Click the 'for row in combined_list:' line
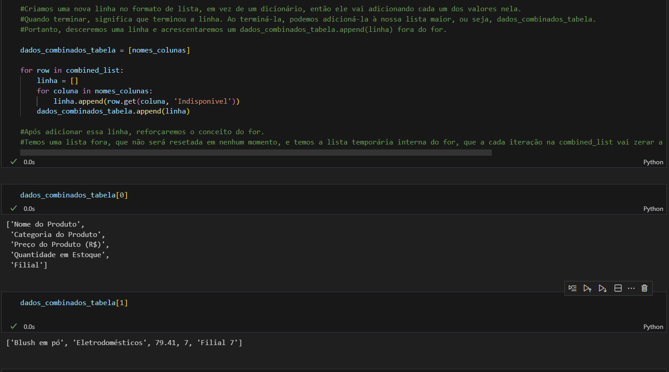Viewport: 669px width, 372px height. point(72,70)
